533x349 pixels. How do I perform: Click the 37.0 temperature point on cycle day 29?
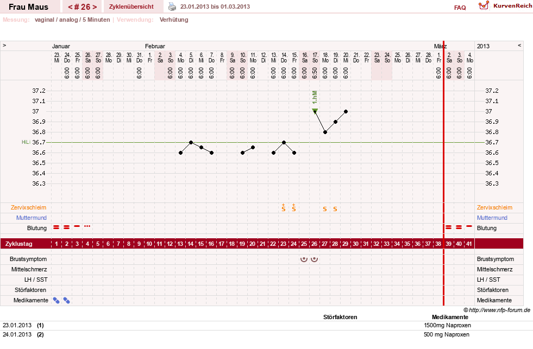pyautogui.click(x=346, y=111)
